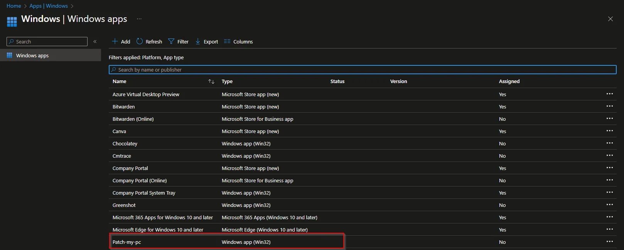Sort the list by Name column arrows
Image resolution: width=624 pixels, height=250 pixels.
click(x=211, y=82)
